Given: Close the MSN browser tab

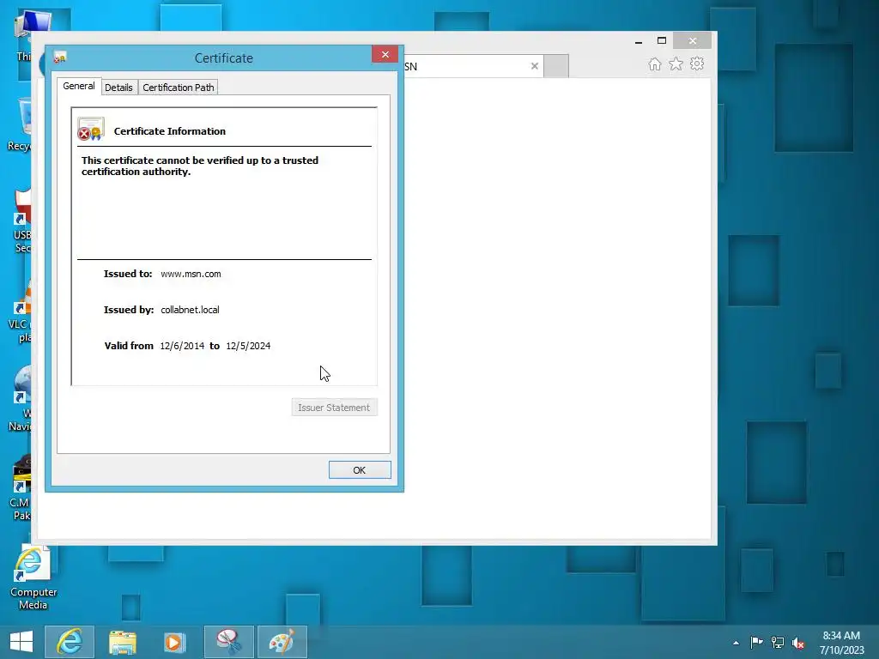Looking at the screenshot, I should point(534,66).
